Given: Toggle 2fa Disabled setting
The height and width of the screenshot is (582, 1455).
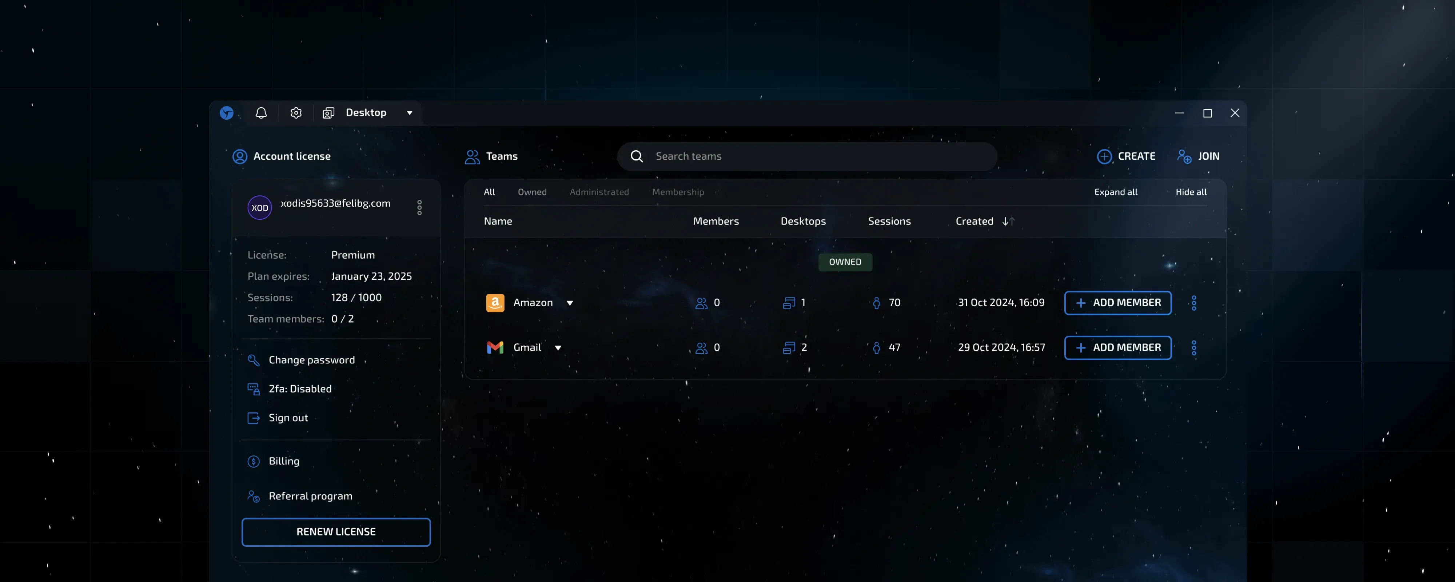Looking at the screenshot, I should click(x=299, y=389).
